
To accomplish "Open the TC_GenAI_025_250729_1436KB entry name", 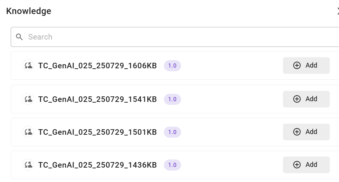I will tap(97, 165).
